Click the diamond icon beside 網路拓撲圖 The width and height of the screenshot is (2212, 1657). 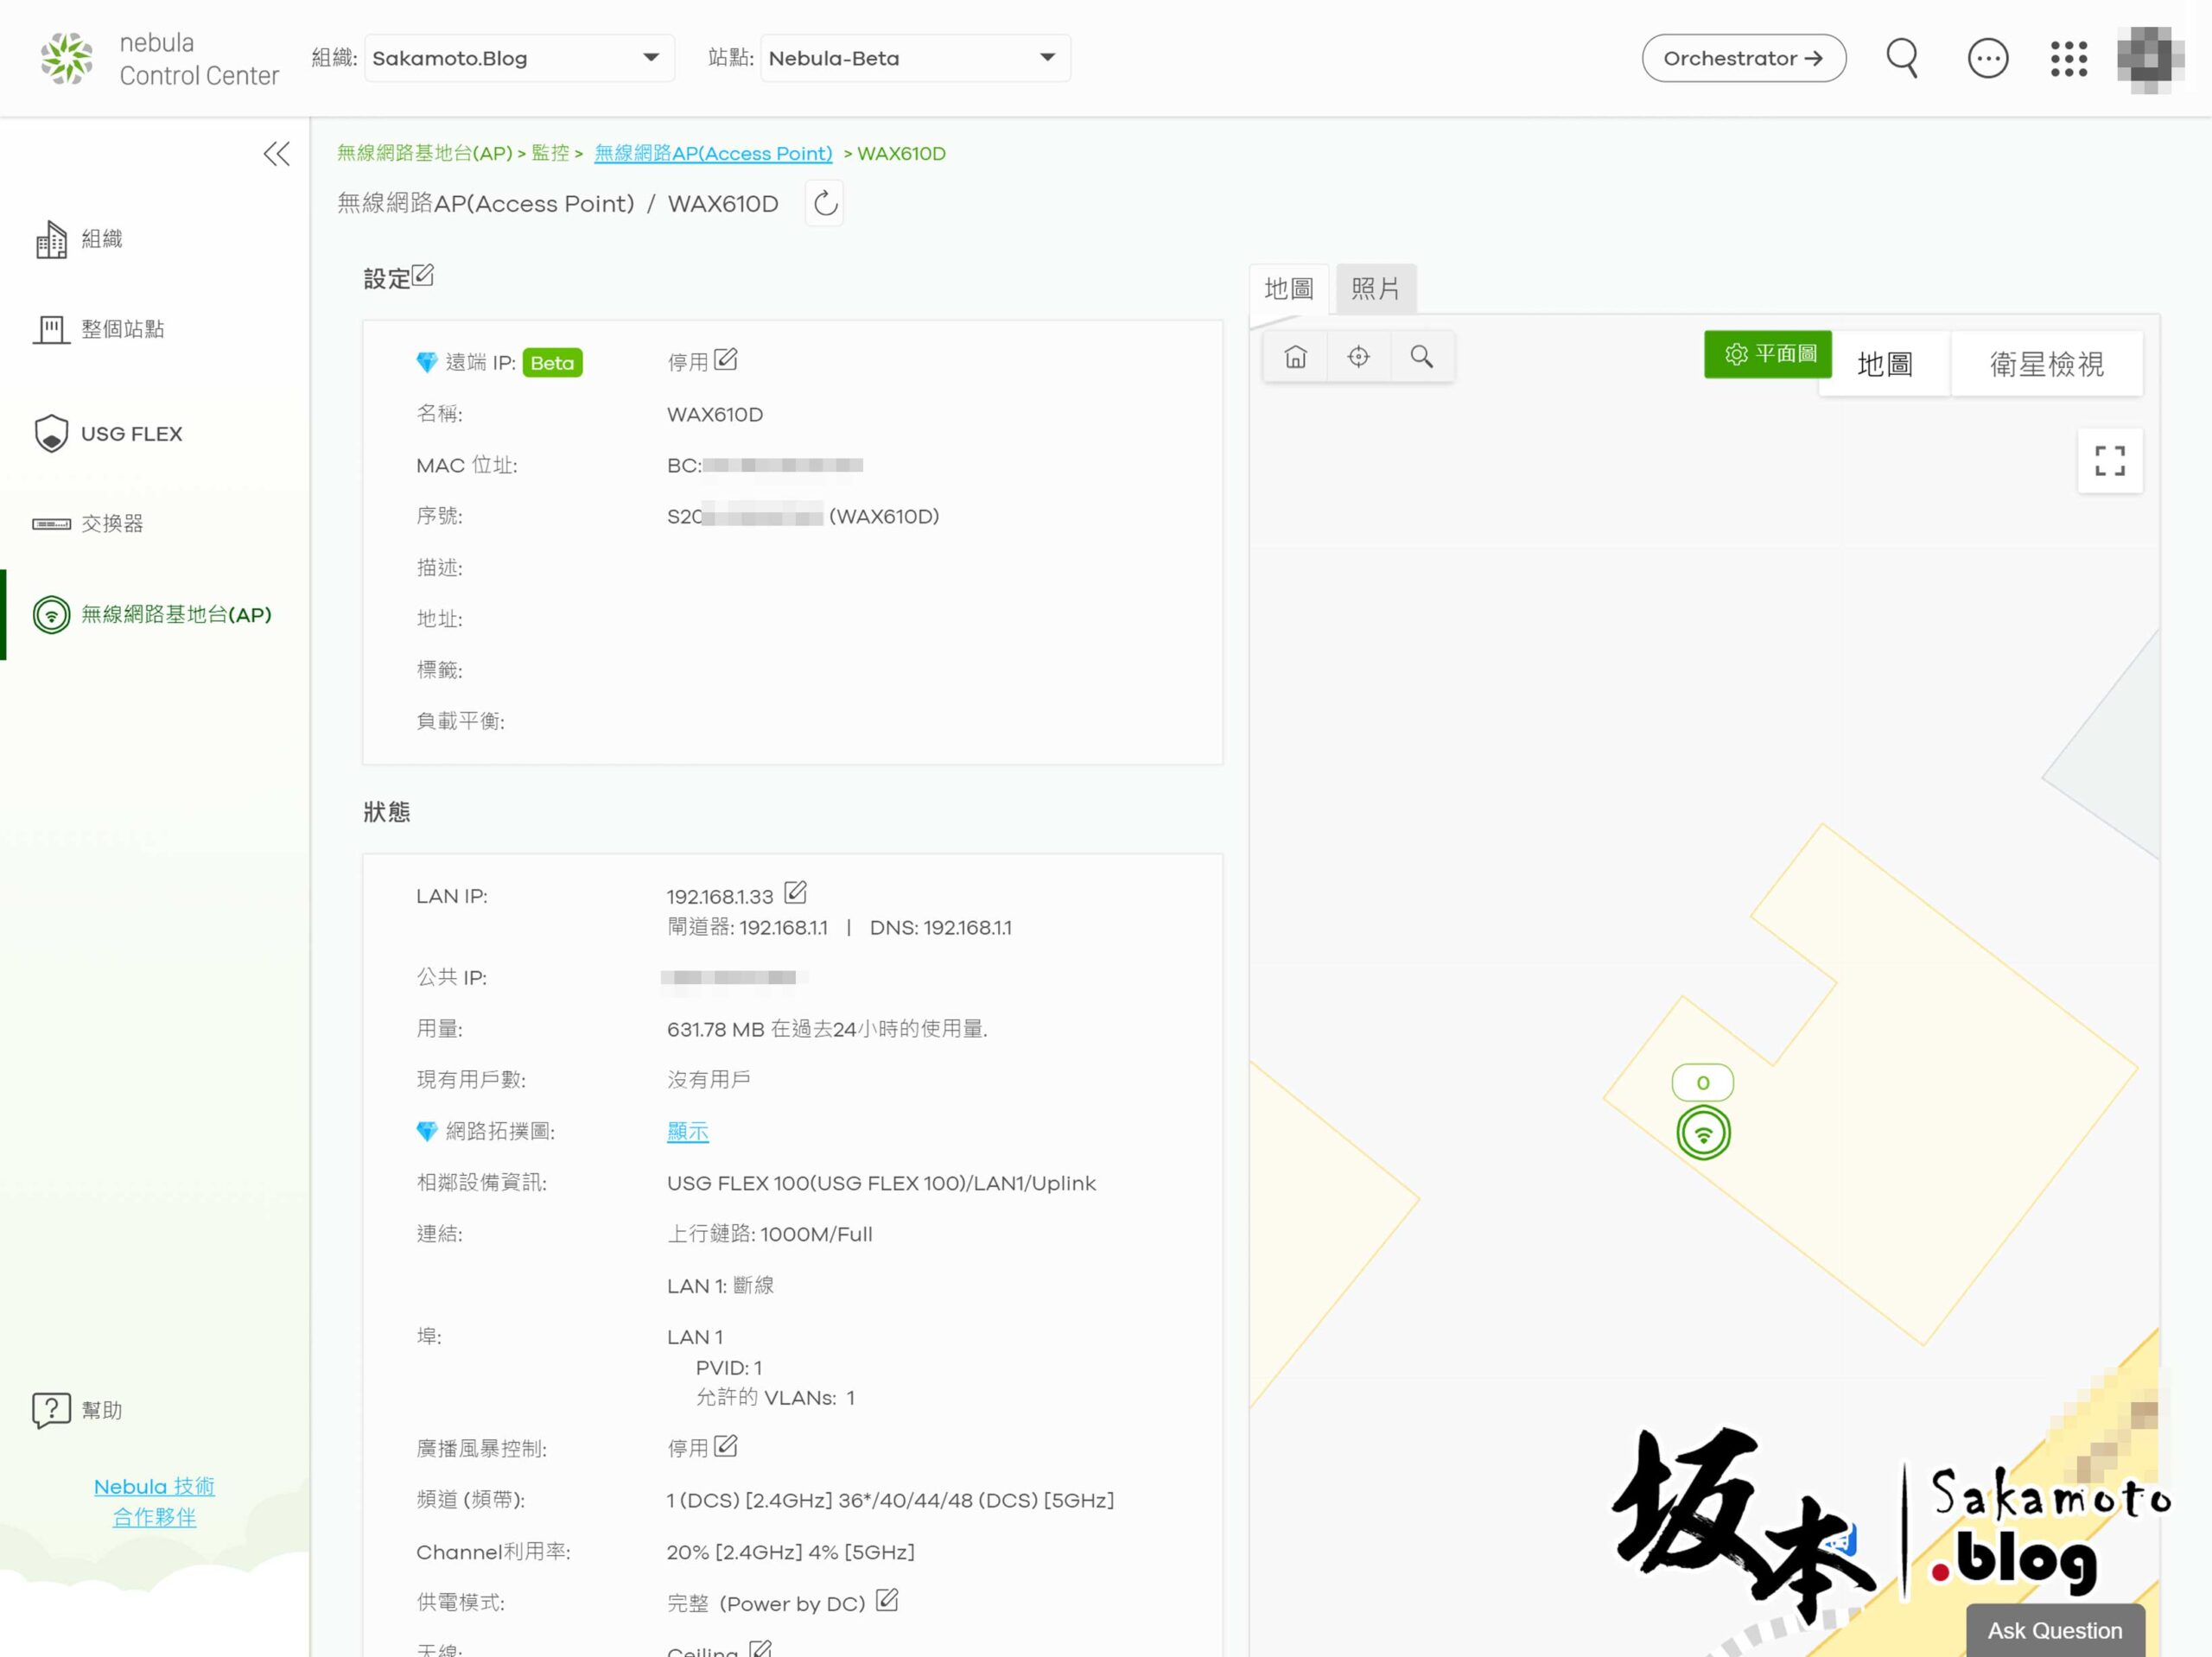click(427, 1131)
